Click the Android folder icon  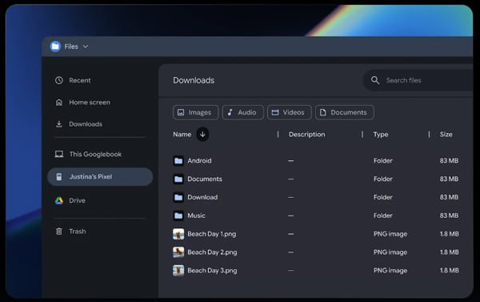178,161
